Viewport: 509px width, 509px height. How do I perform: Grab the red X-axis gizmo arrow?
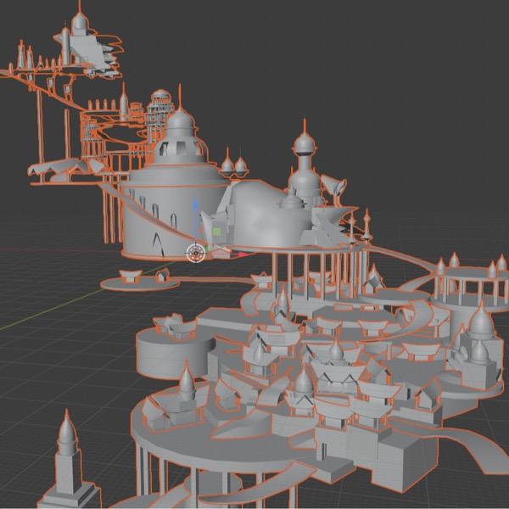click(243, 254)
